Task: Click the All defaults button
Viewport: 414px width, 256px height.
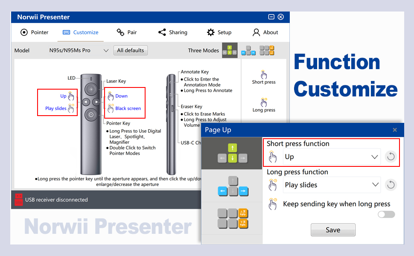Action: pyautogui.click(x=130, y=50)
